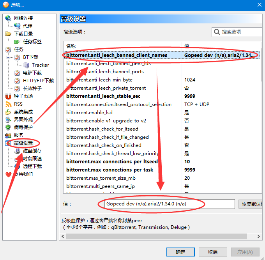Select bittorrent.max_connections_per_task row
Viewport: 265px width, 260px height.
tap(110, 170)
